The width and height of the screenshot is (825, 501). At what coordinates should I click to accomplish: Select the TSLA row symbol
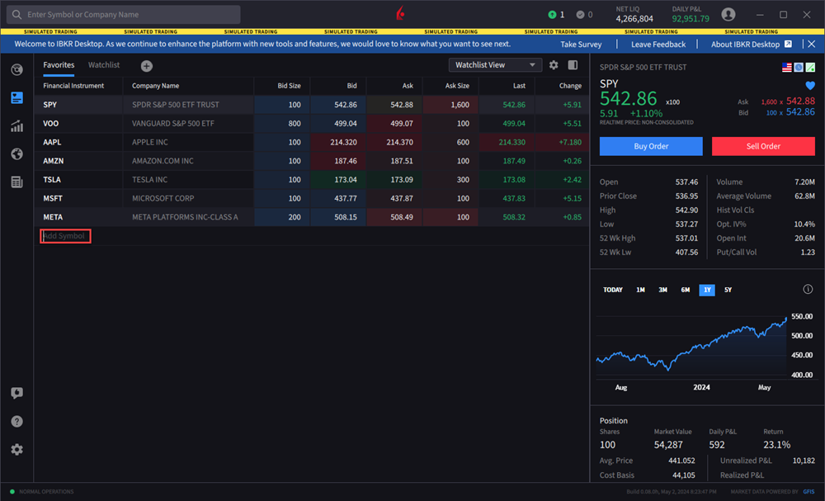(x=51, y=179)
